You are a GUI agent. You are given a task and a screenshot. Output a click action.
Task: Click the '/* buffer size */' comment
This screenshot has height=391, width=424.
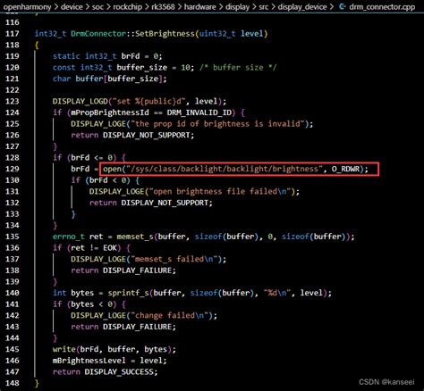pos(238,67)
